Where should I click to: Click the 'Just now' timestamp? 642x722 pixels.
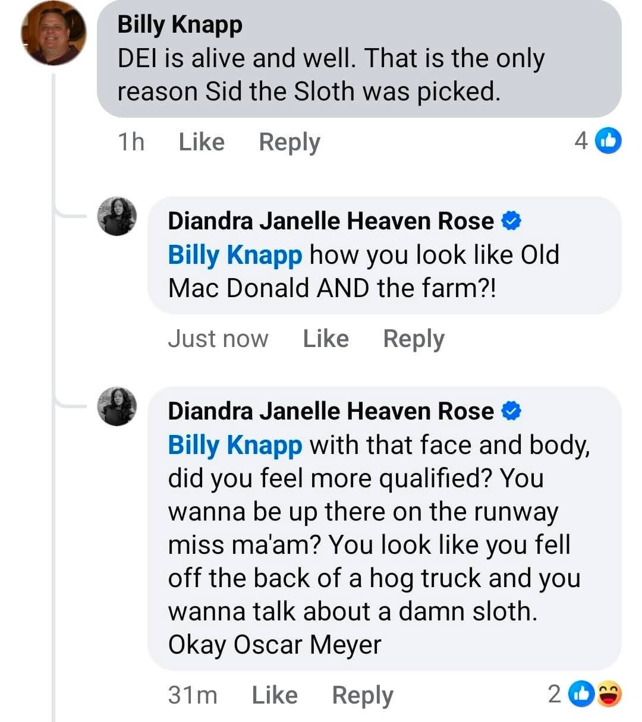[218, 339]
